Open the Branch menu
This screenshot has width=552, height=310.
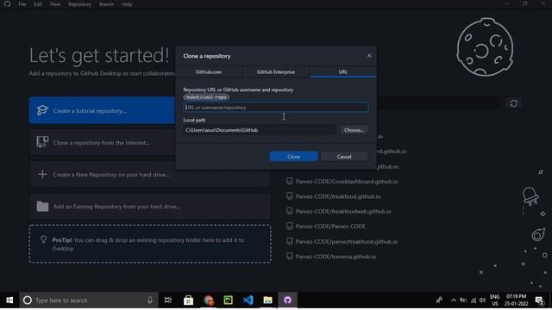pyautogui.click(x=106, y=4)
